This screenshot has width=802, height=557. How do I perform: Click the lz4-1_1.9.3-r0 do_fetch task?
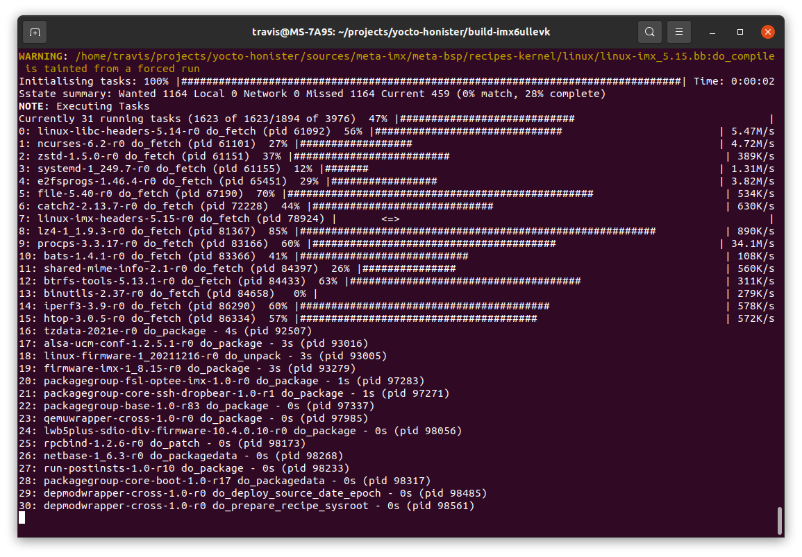coord(397,232)
